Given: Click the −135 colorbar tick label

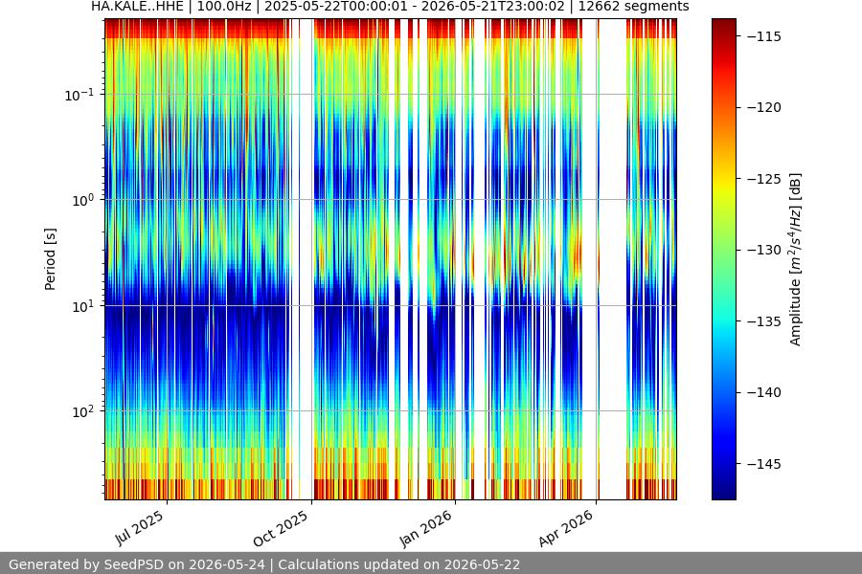Looking at the screenshot, I should click(764, 320).
